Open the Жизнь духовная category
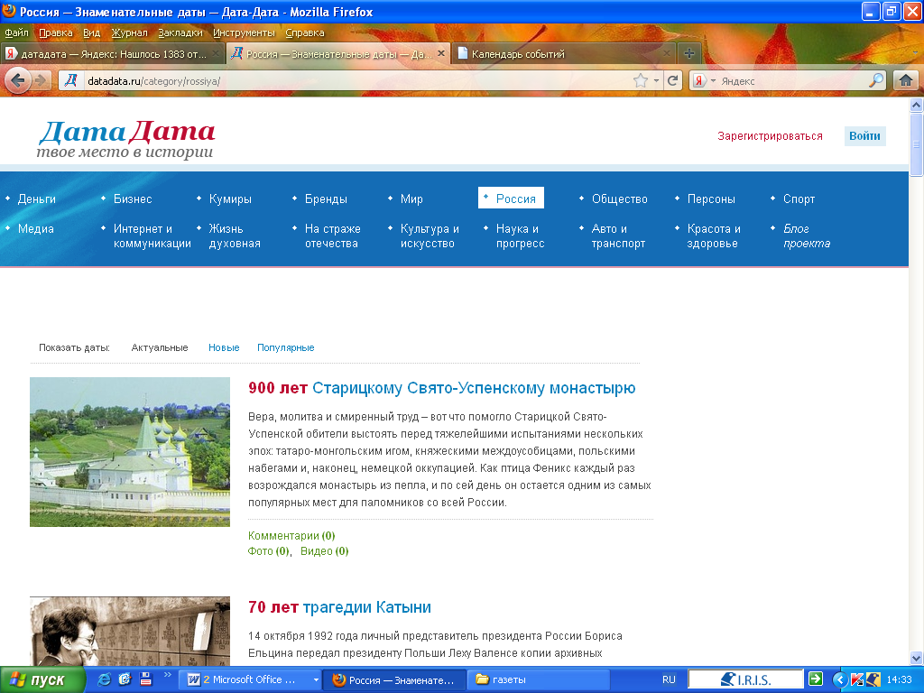Viewport: 924px width, 693px height. pyautogui.click(x=235, y=236)
